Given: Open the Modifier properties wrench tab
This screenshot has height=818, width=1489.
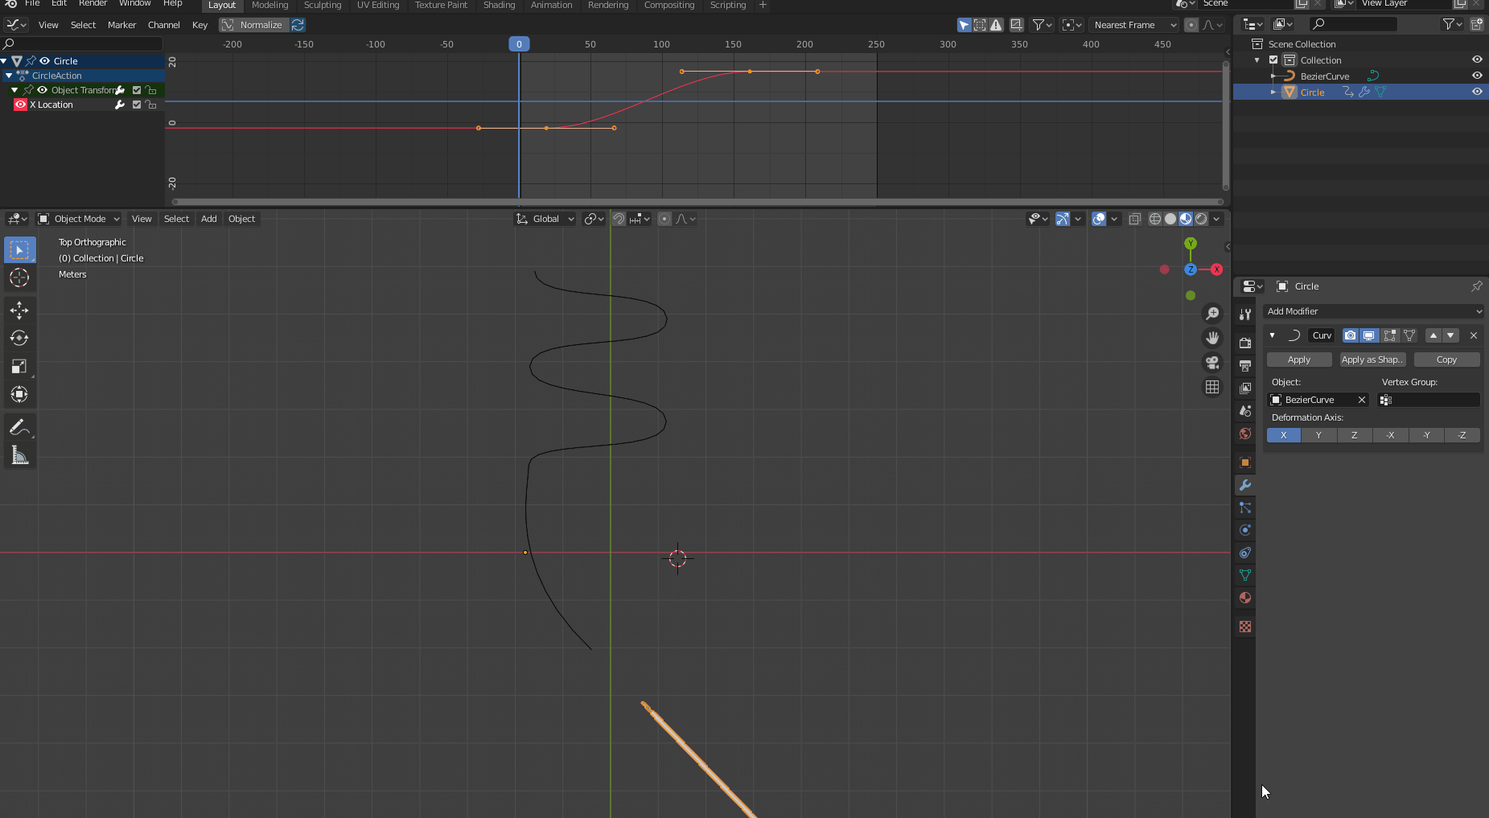Looking at the screenshot, I should [x=1246, y=485].
